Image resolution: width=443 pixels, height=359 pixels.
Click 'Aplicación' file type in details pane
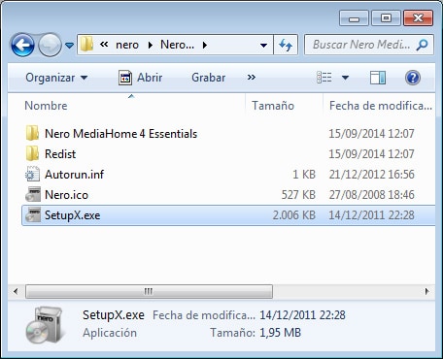click(x=110, y=333)
